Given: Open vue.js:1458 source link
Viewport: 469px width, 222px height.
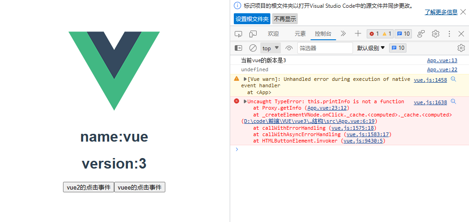Looking at the screenshot, I should click(x=431, y=80).
